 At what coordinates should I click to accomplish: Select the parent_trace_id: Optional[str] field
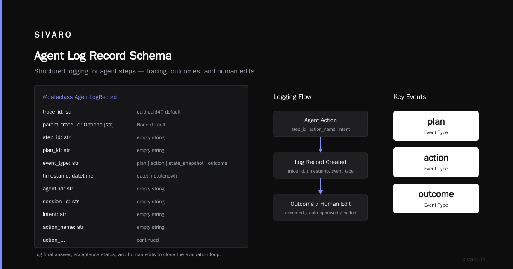click(78, 125)
